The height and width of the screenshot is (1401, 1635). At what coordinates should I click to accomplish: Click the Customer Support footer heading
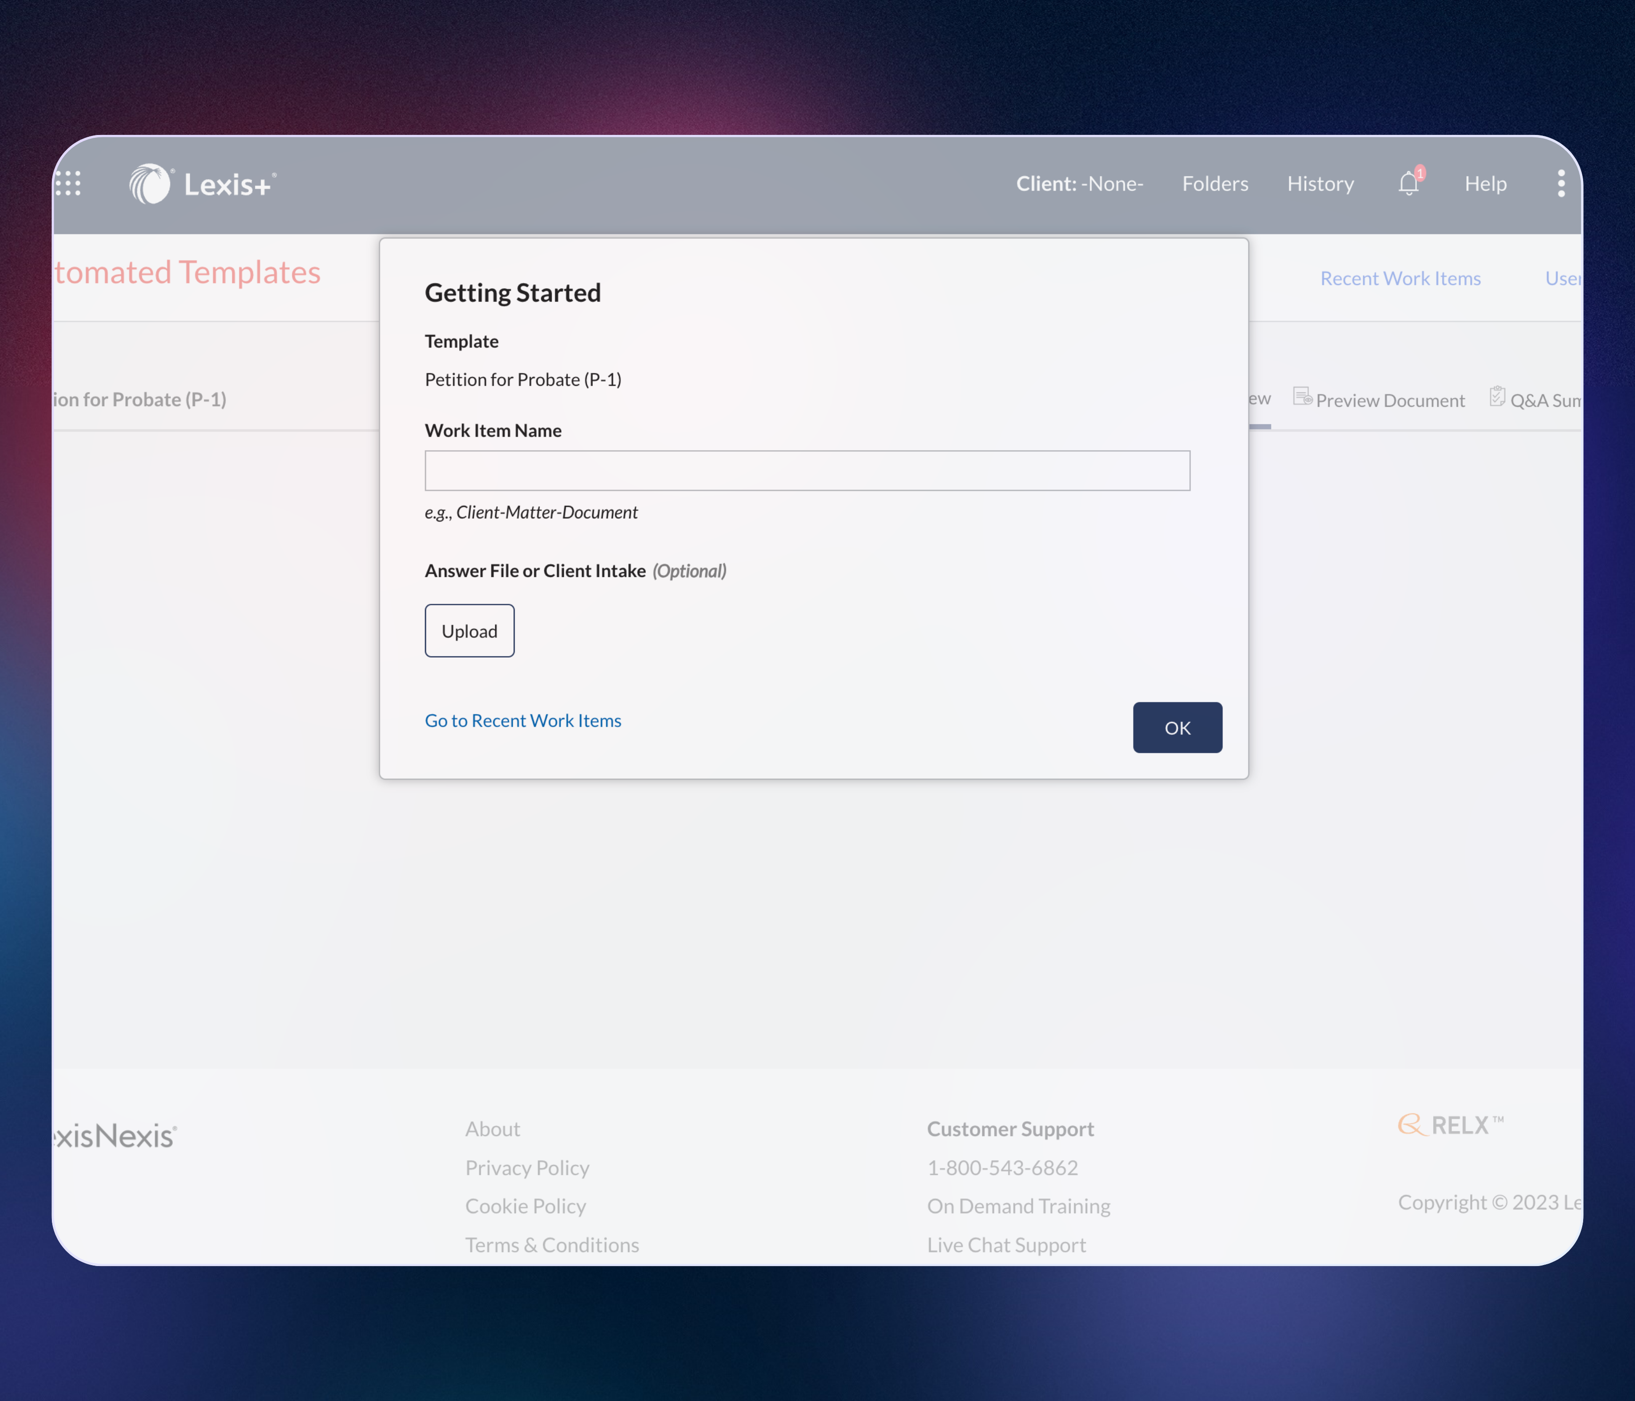1011,1129
